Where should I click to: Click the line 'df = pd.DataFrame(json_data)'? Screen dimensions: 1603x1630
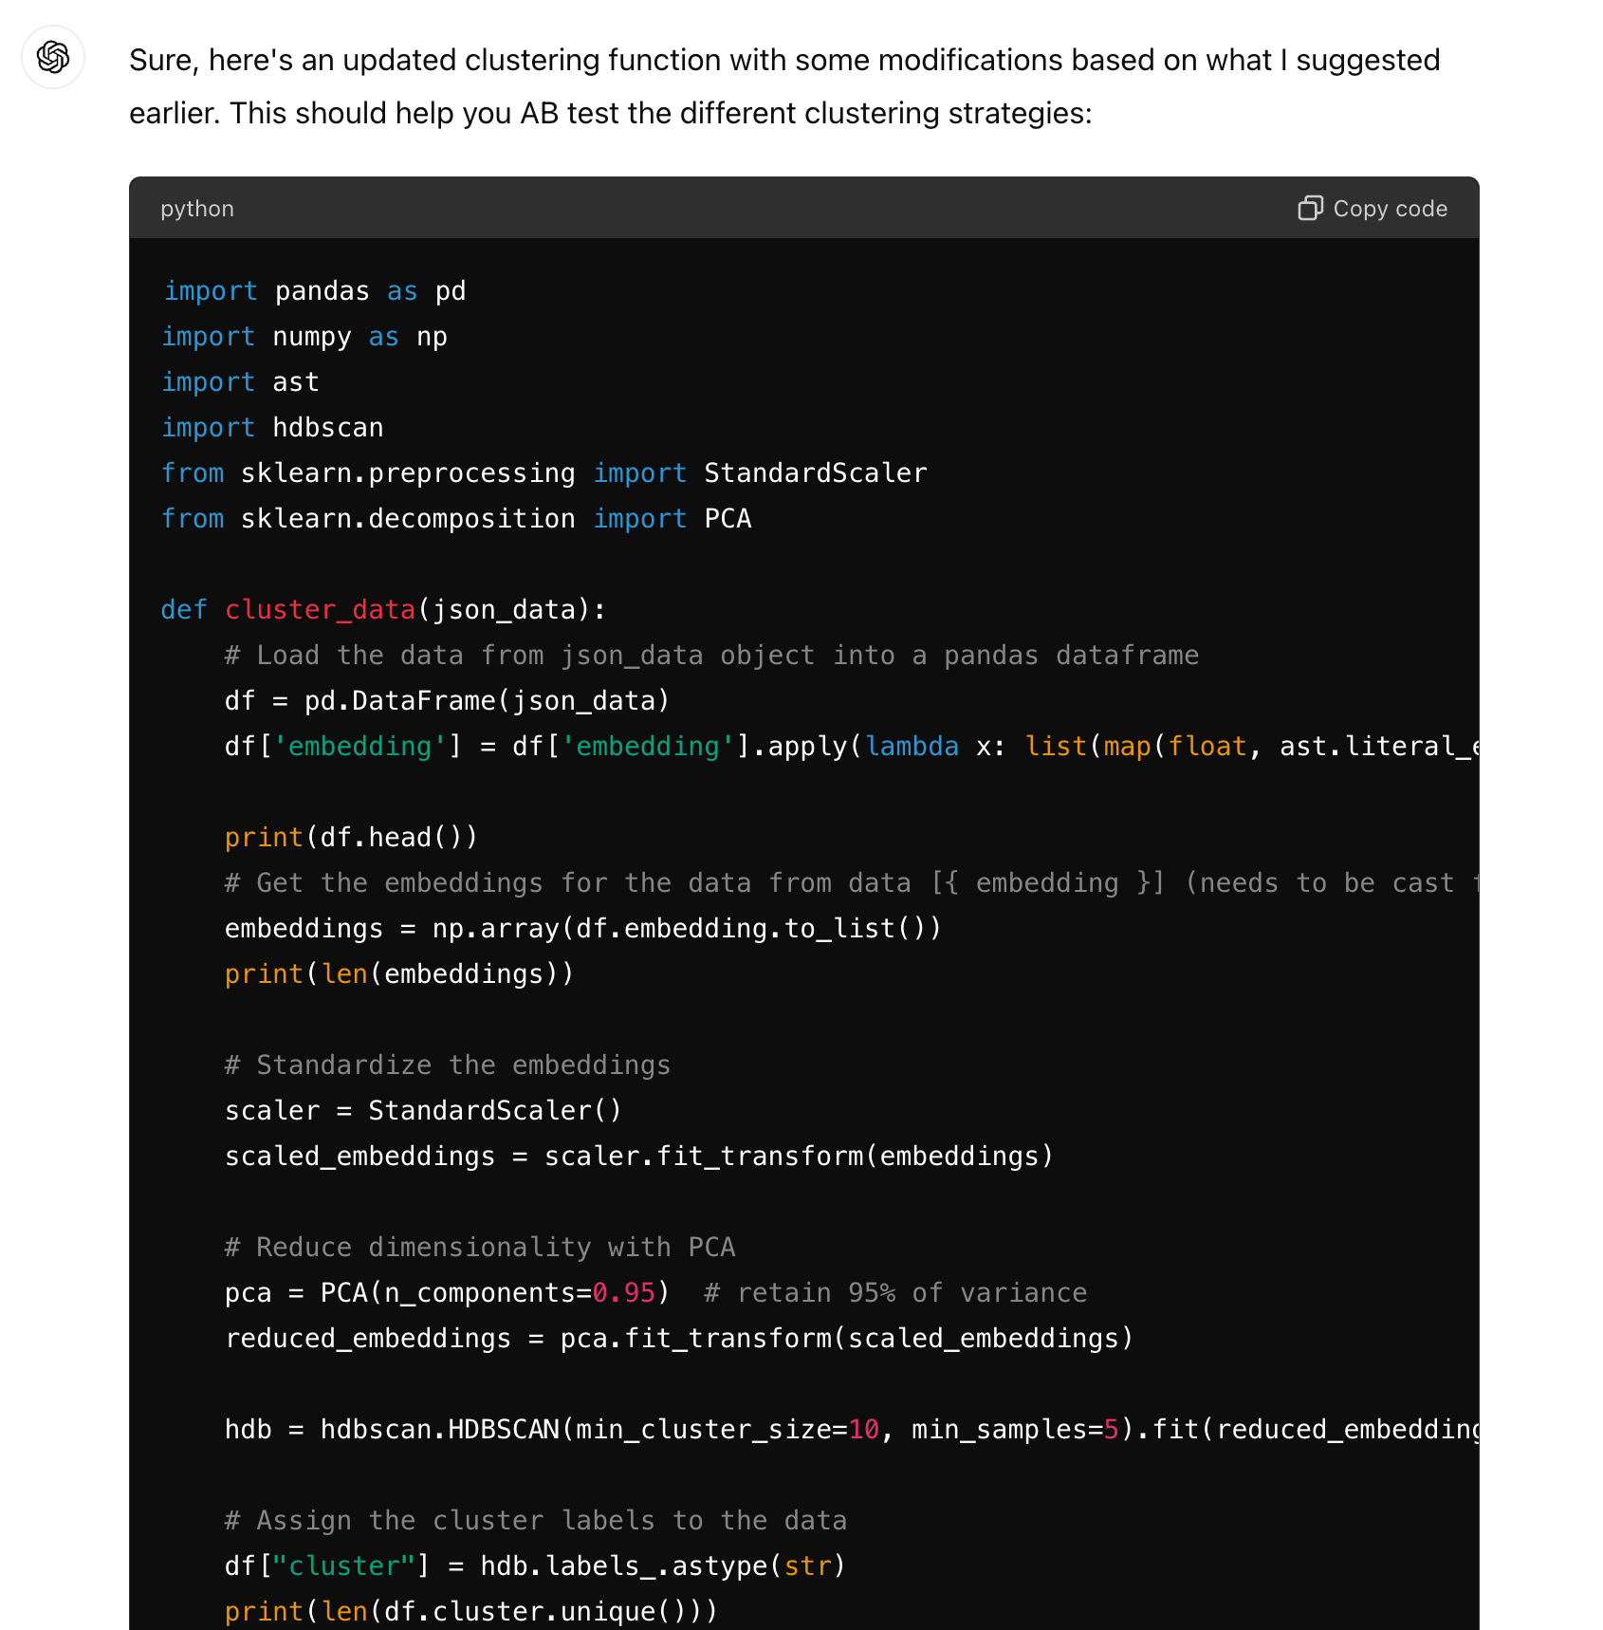[x=448, y=701]
